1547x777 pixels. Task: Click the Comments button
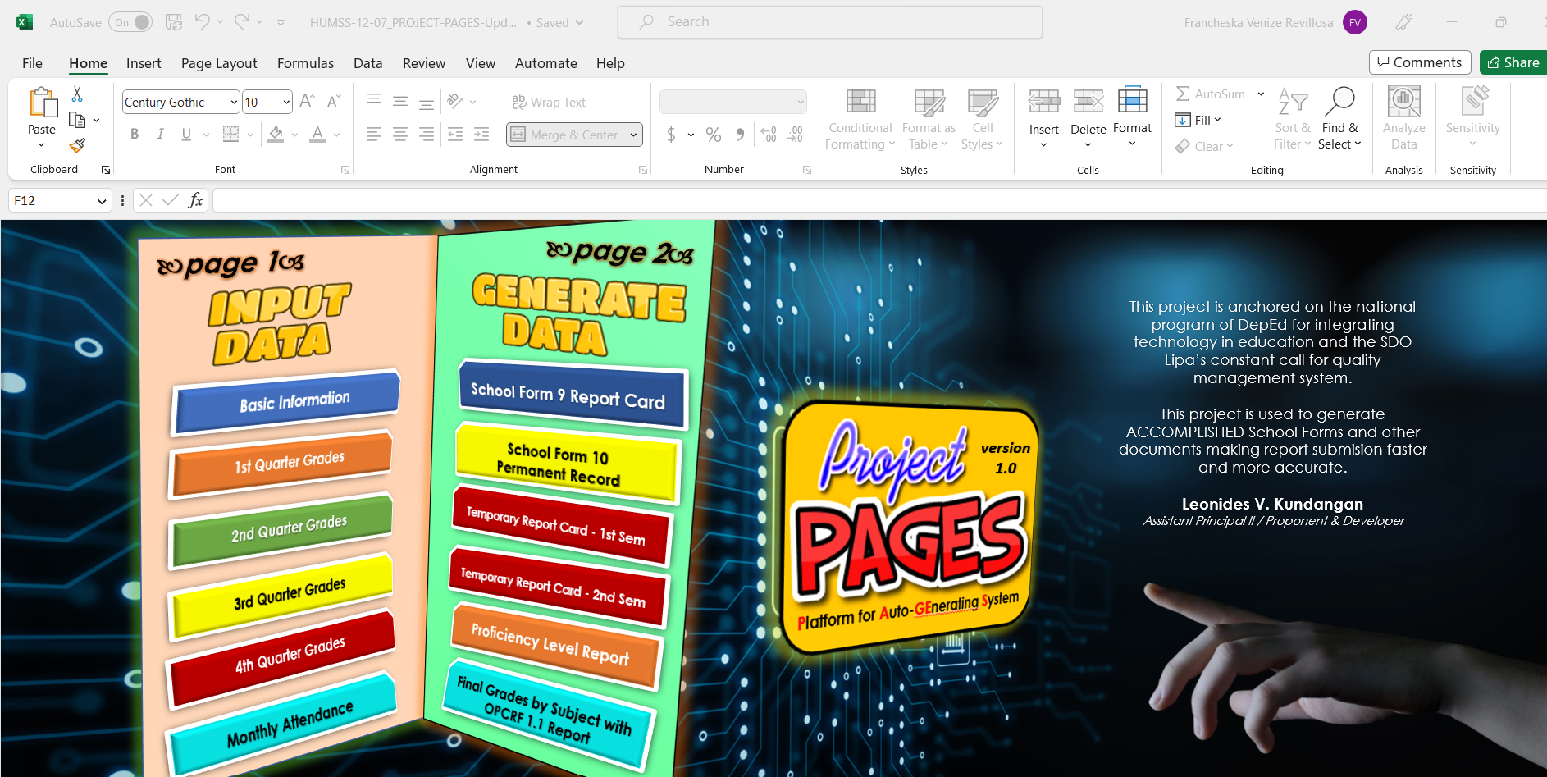pos(1420,62)
